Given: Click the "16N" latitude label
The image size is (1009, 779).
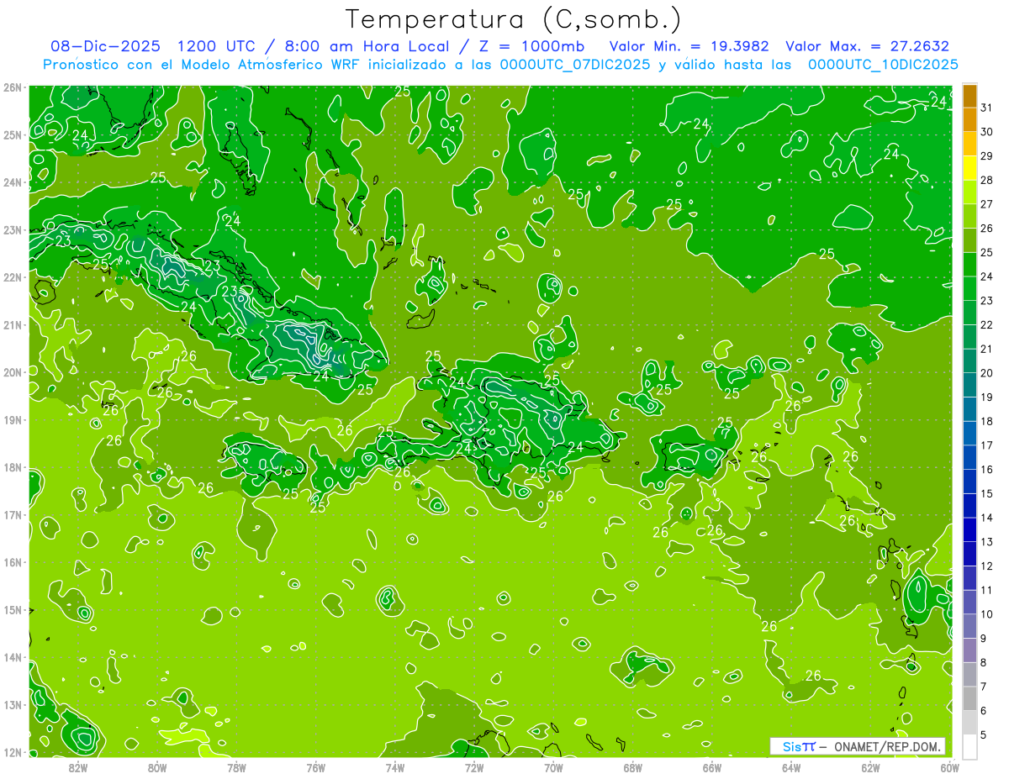Looking at the screenshot, I should point(13,562).
